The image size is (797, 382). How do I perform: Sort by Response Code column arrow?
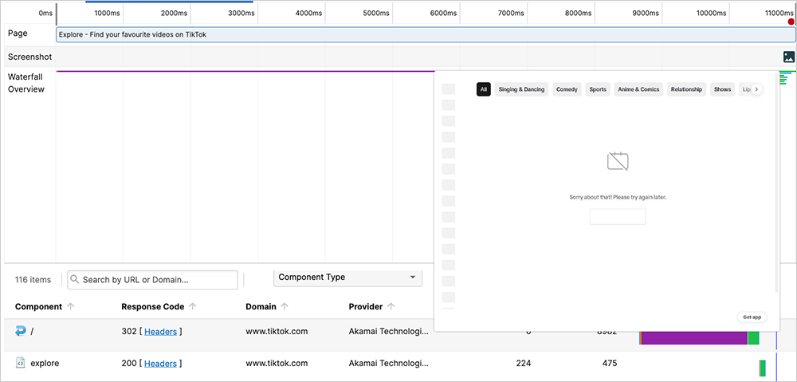point(194,307)
